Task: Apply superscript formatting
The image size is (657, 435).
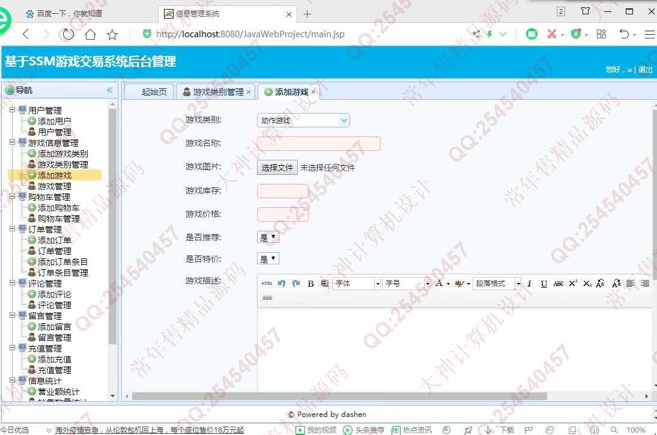Action: pos(573,284)
